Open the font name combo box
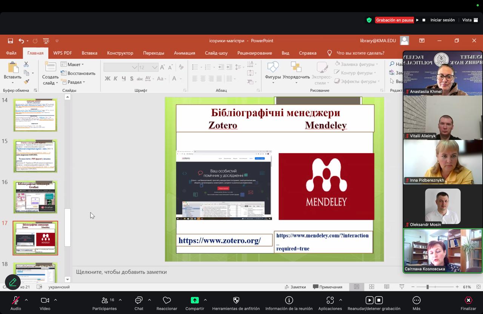 [x=121, y=67]
